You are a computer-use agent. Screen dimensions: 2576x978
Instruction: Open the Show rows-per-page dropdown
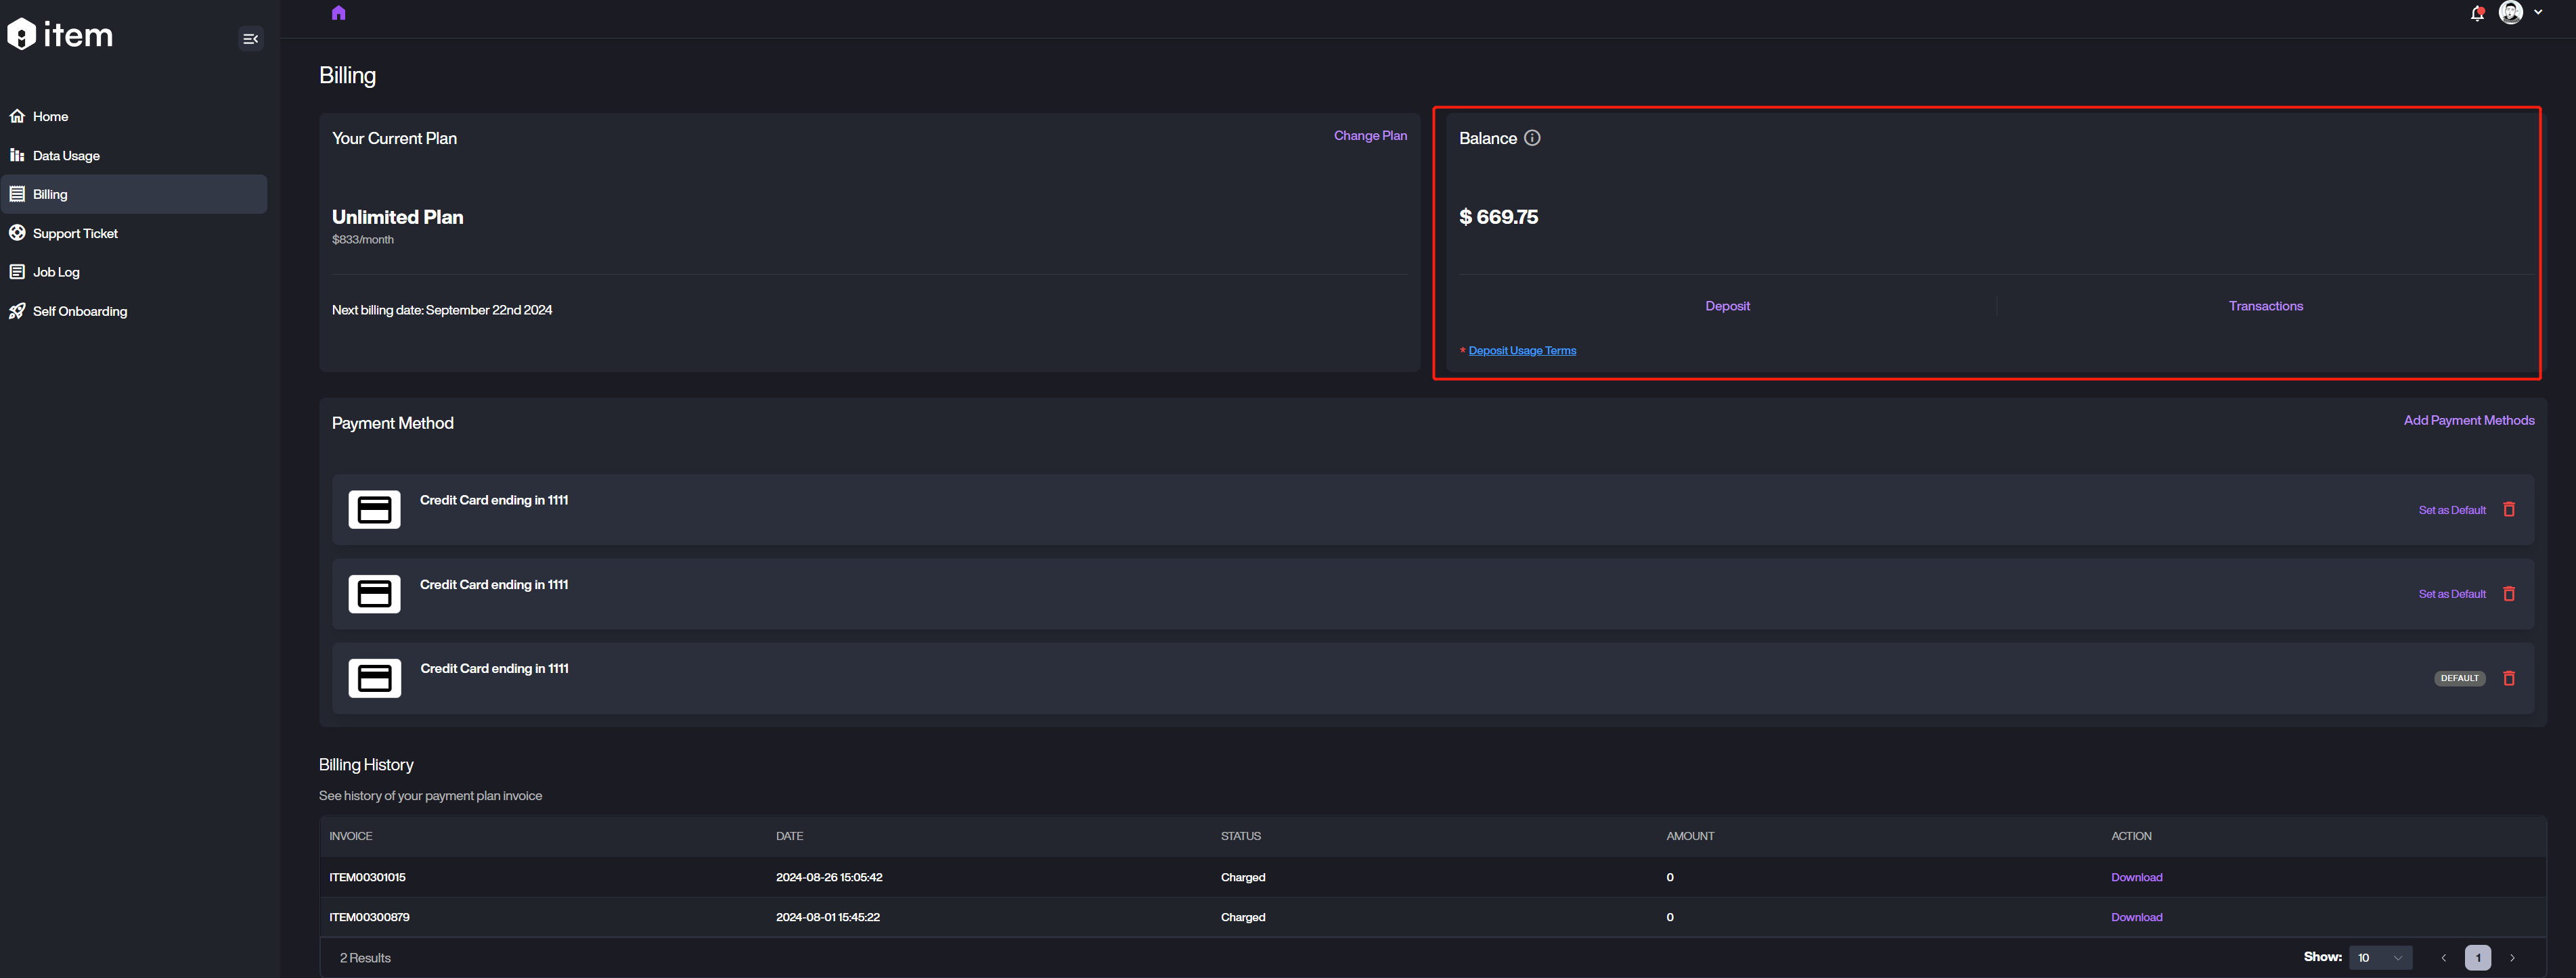(x=2380, y=957)
